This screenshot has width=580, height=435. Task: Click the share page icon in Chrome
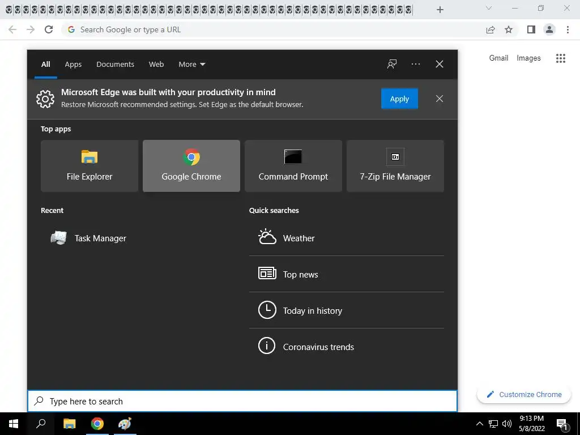tap(491, 29)
